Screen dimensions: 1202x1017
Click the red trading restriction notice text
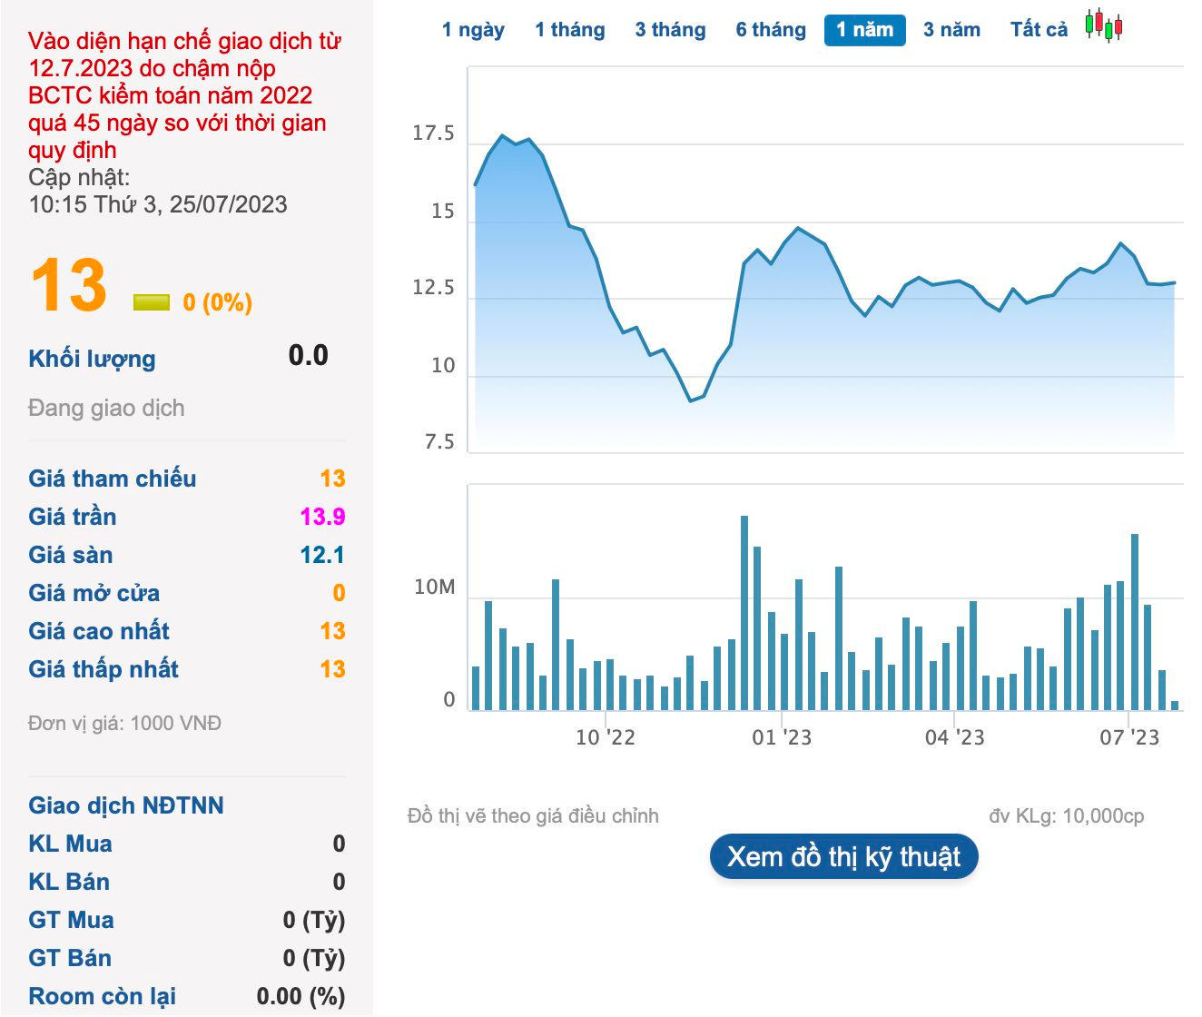pos(185,95)
